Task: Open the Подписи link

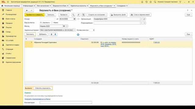Action: (28, 93)
